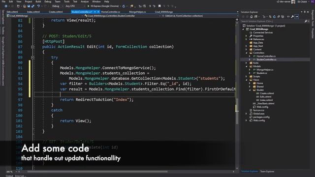Collapse the Models folder

[x=247, y=66]
